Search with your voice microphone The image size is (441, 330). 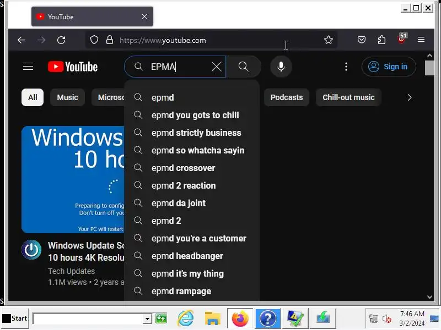(x=281, y=67)
